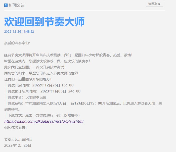Select the 新闻公告 section heading
This screenshot has width=176, height=152.
pos(17,5)
